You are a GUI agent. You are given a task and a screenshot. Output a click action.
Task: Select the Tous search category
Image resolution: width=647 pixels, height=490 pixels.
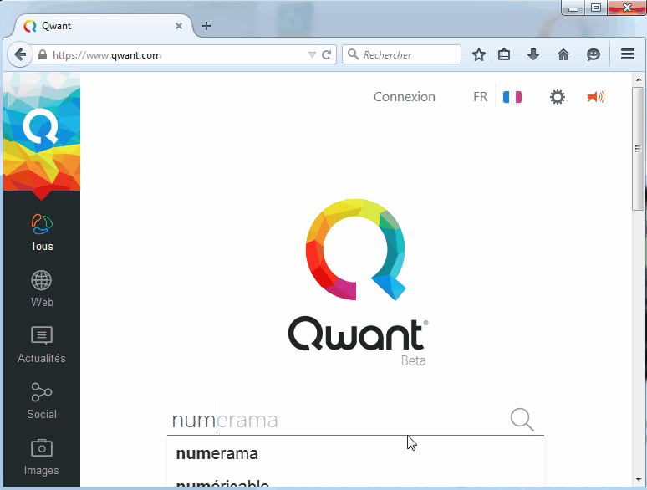pyautogui.click(x=42, y=232)
